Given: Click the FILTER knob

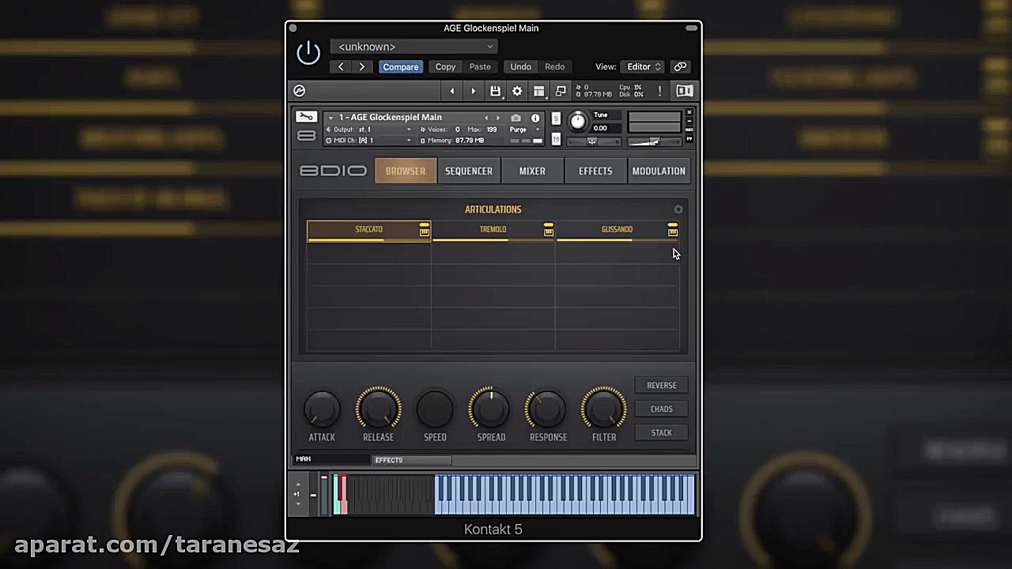Looking at the screenshot, I should click(604, 409).
